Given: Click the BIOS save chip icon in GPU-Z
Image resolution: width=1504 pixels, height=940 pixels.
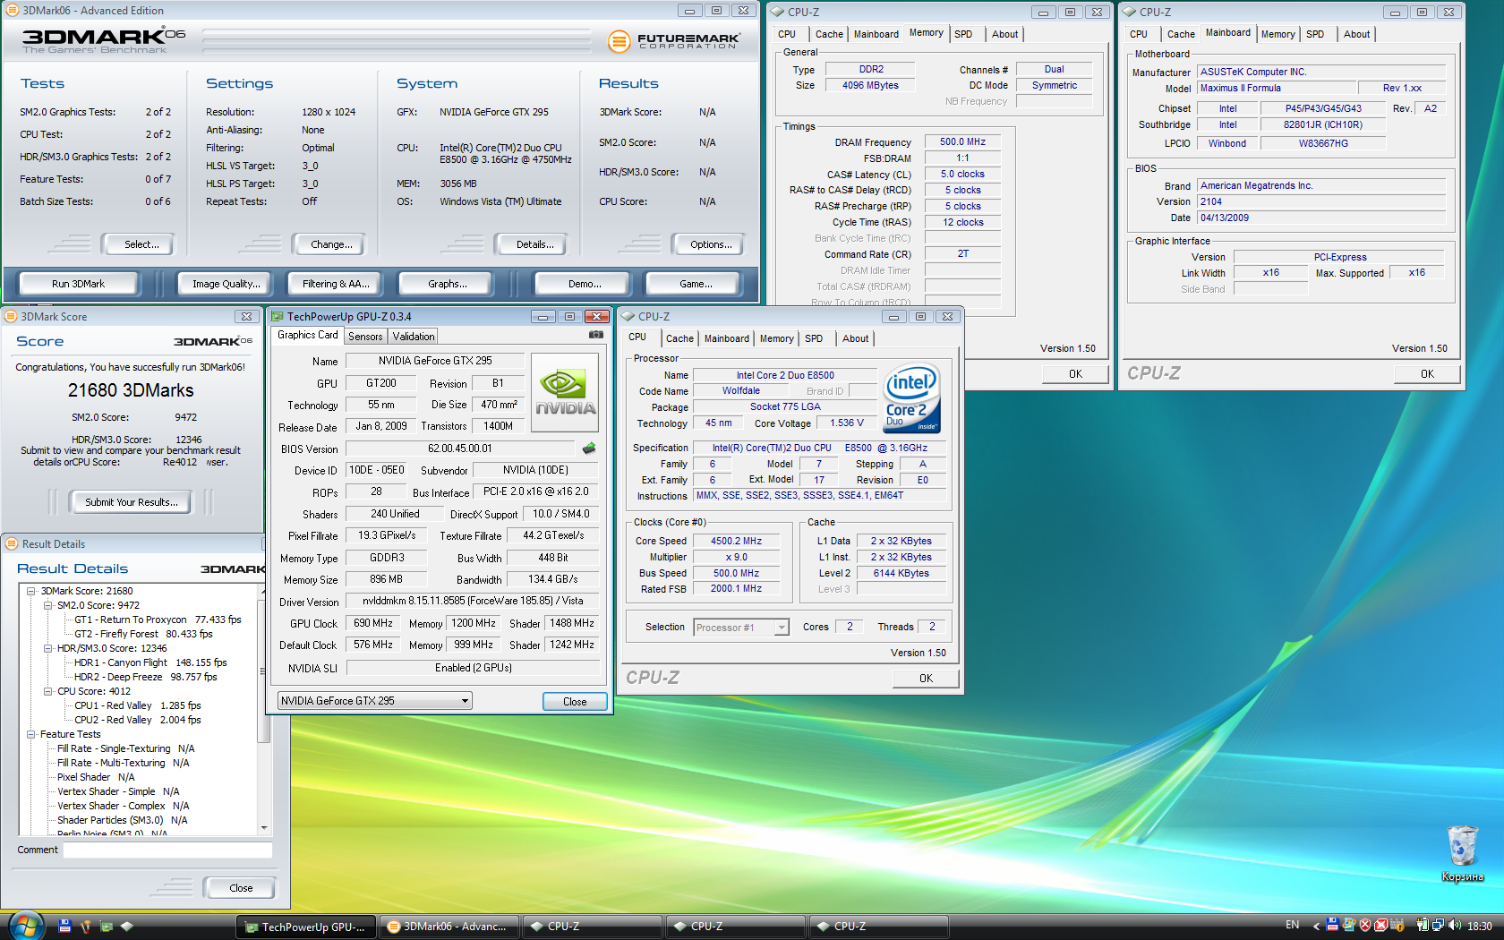Looking at the screenshot, I should click(x=588, y=449).
